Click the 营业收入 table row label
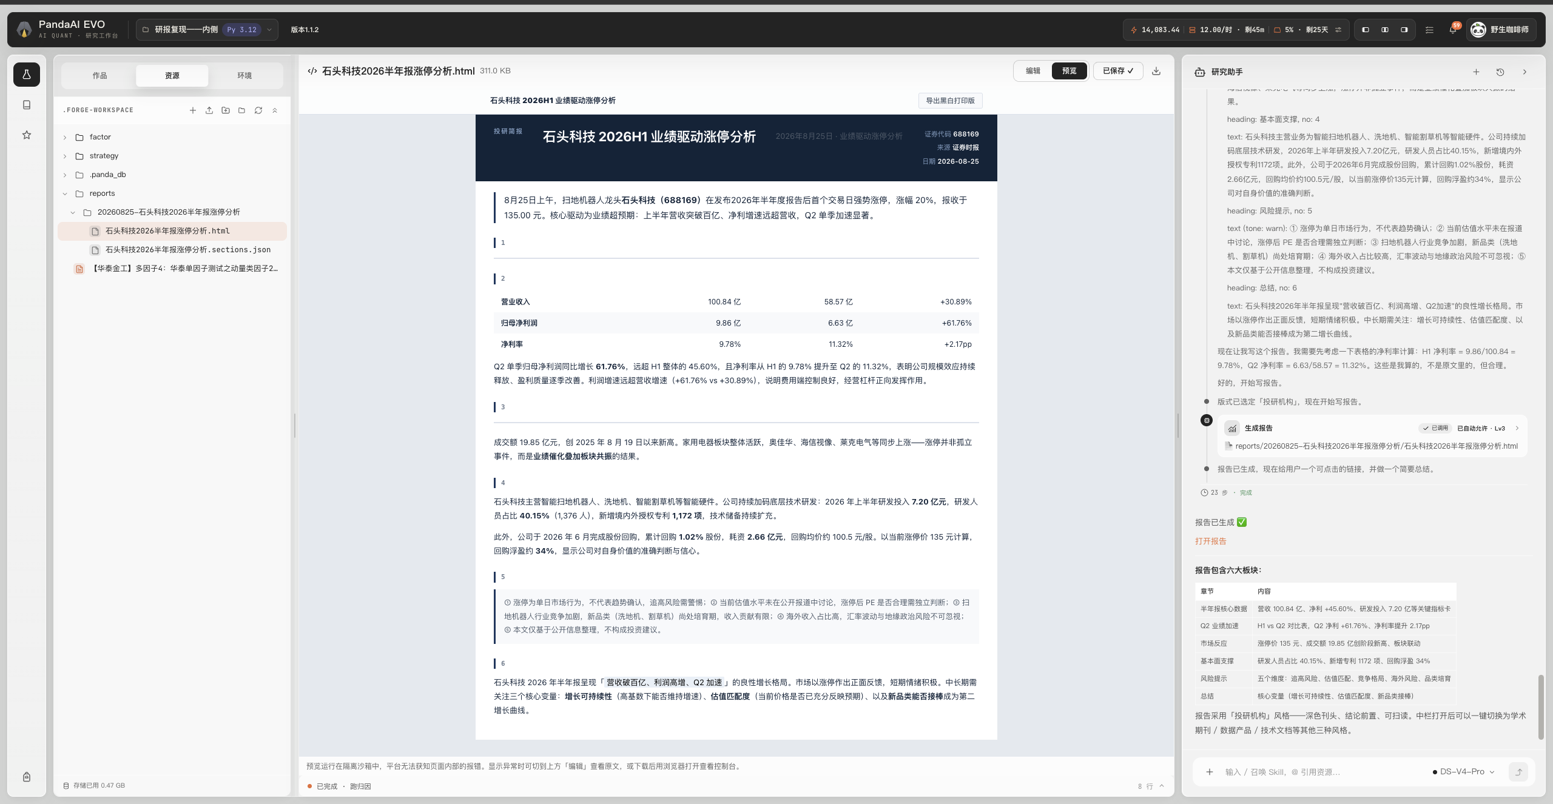 click(515, 302)
